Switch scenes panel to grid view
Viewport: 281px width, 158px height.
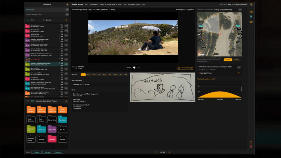32,20
